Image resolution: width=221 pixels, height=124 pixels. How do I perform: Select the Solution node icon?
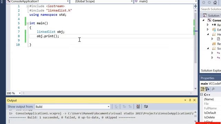click(x=205, y=15)
